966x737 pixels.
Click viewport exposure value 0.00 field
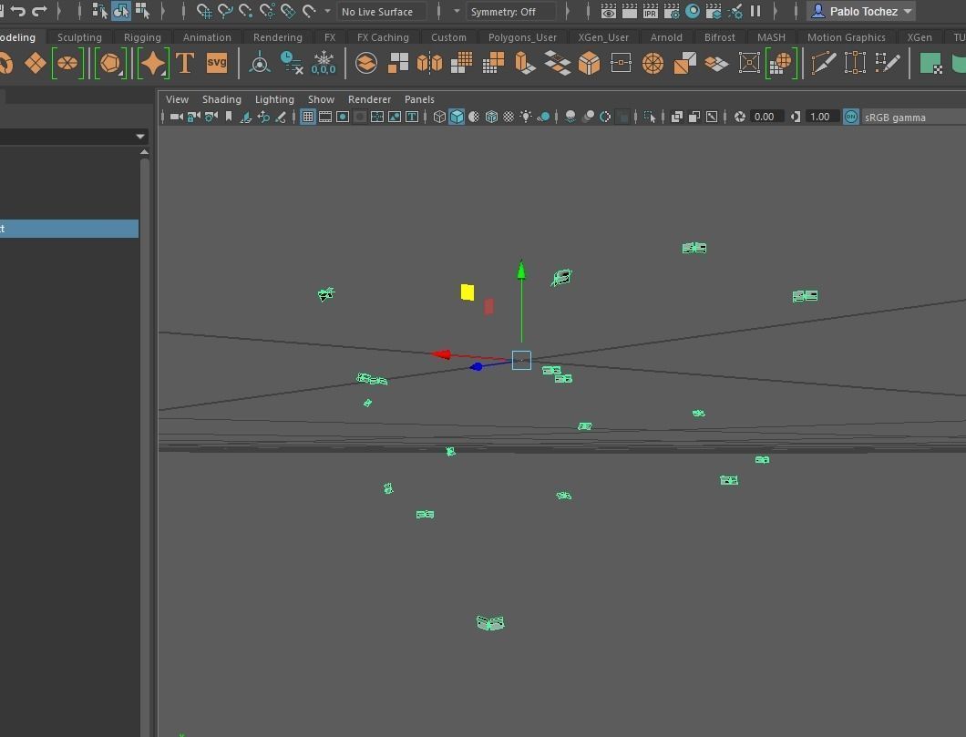click(766, 117)
